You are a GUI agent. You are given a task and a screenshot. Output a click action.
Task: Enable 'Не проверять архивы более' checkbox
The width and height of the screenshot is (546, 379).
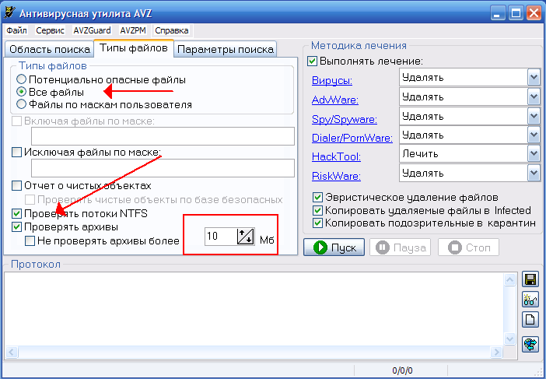tap(30, 240)
